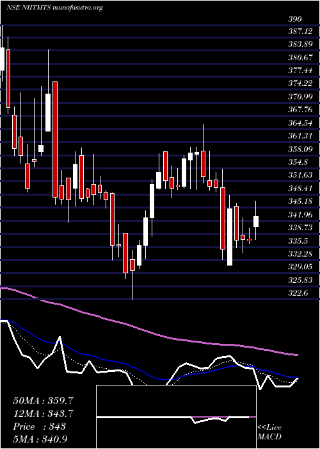Click the last white candlestick on the right

pyautogui.click(x=256, y=221)
